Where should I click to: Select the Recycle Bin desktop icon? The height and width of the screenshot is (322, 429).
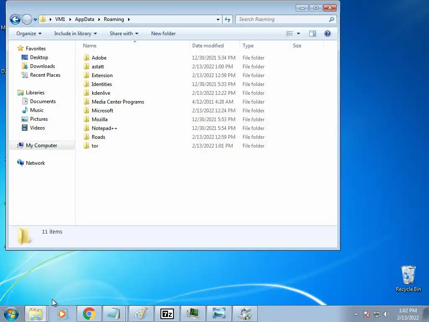click(x=408, y=279)
